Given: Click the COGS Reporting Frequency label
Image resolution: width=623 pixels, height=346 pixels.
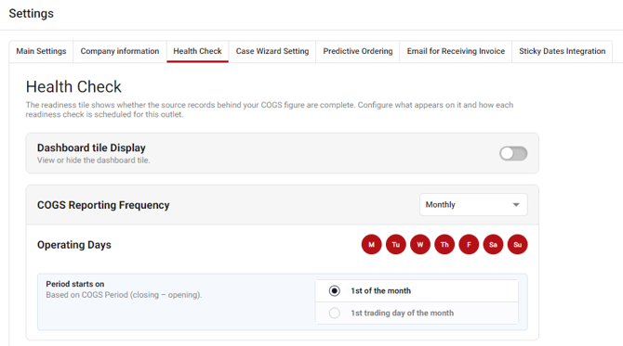Looking at the screenshot, I should [x=103, y=205].
